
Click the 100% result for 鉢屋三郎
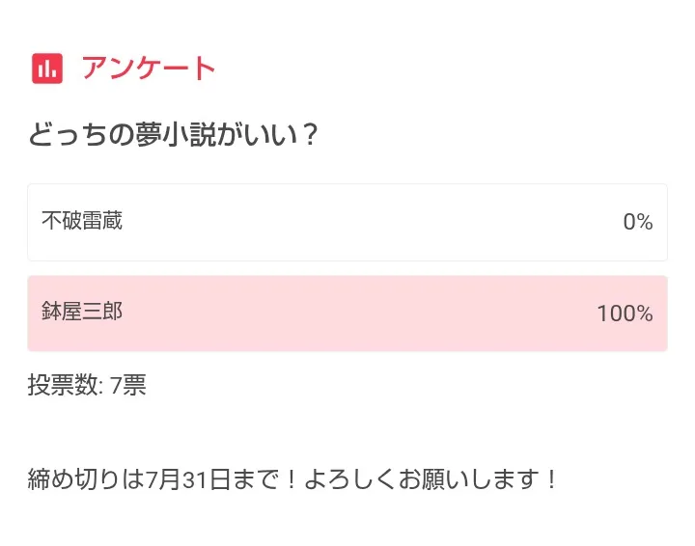[625, 314]
